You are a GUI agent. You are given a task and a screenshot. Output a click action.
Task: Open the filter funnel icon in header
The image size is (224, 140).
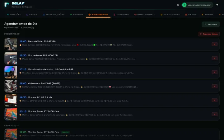tap(217, 5)
